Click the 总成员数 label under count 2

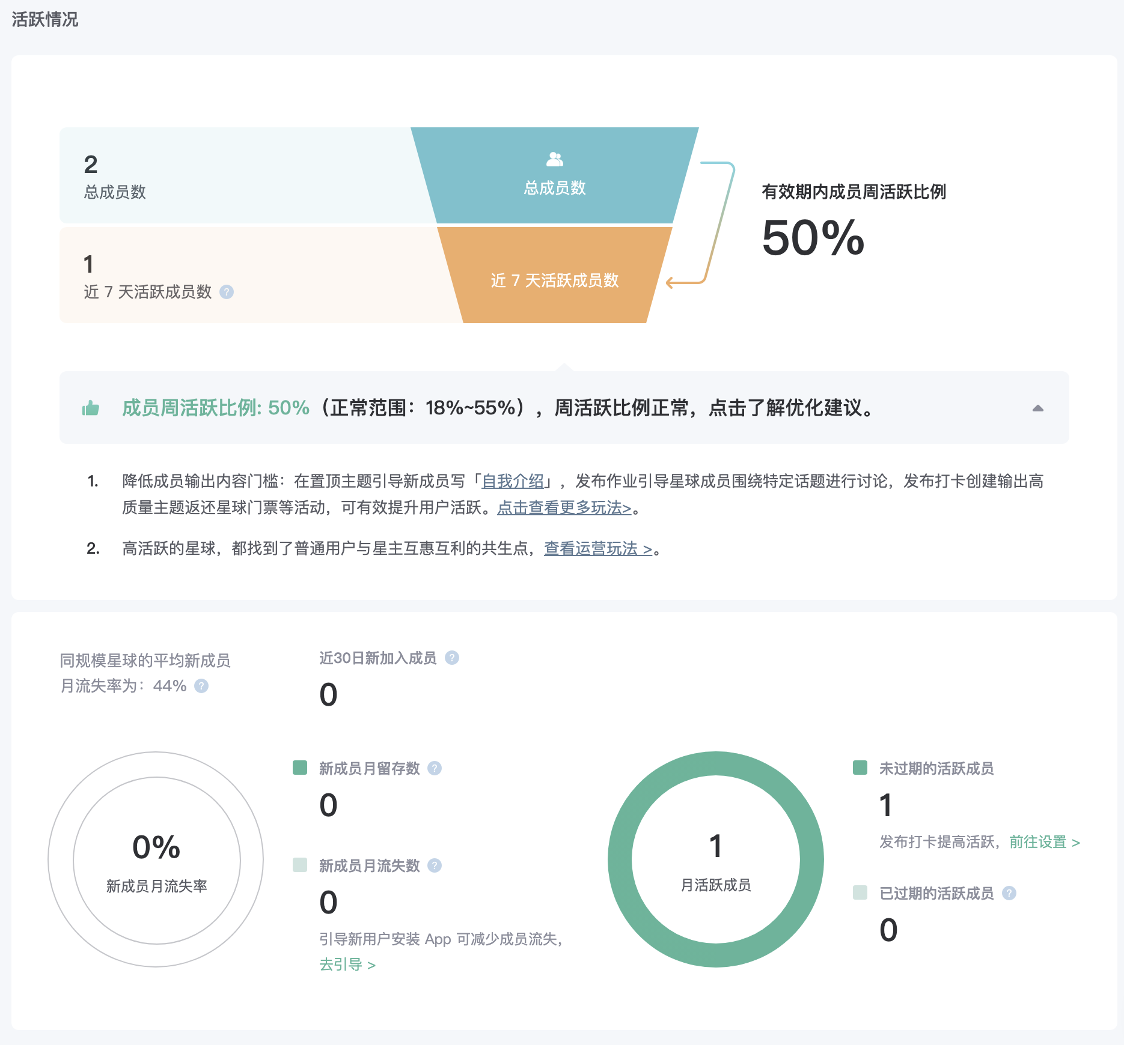115,192
